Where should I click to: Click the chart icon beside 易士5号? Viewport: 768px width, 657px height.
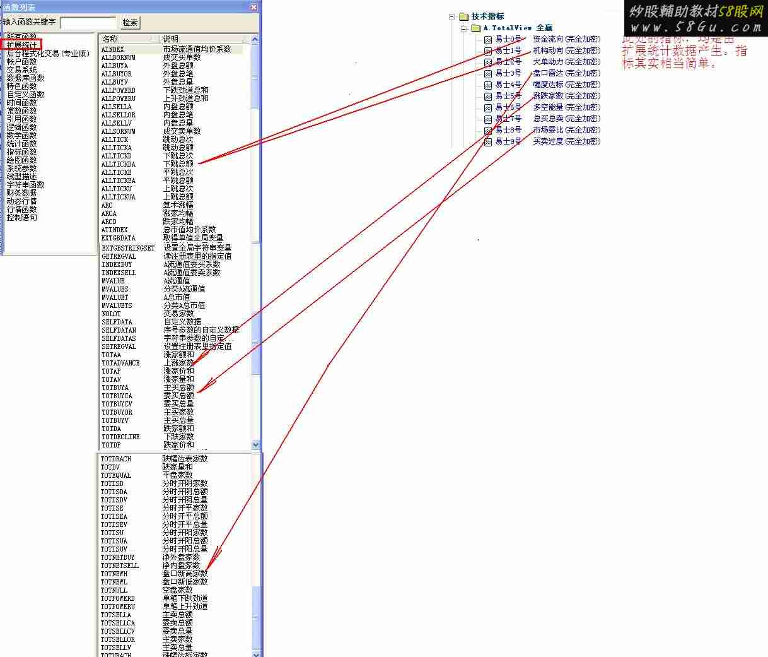pyautogui.click(x=487, y=96)
